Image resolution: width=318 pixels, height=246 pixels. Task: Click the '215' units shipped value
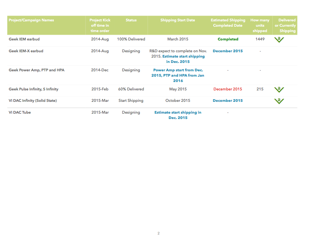pyautogui.click(x=260, y=89)
